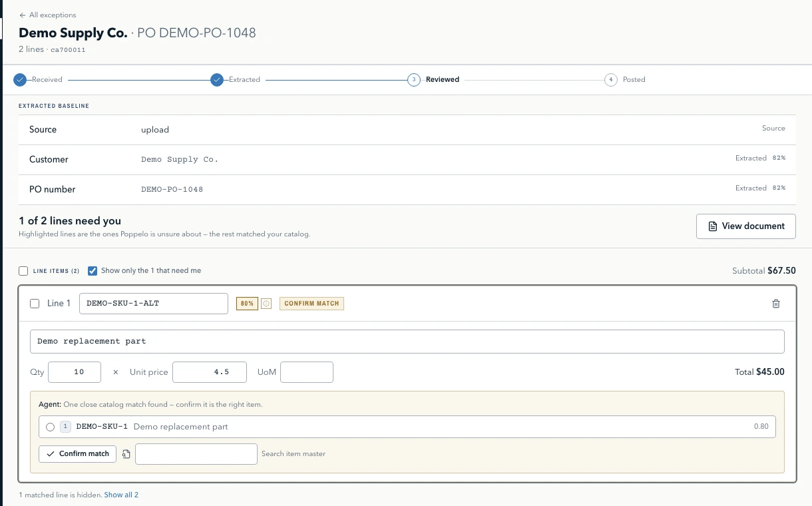
Task: Open the confidence info icon beside 80%
Action: coord(266,304)
